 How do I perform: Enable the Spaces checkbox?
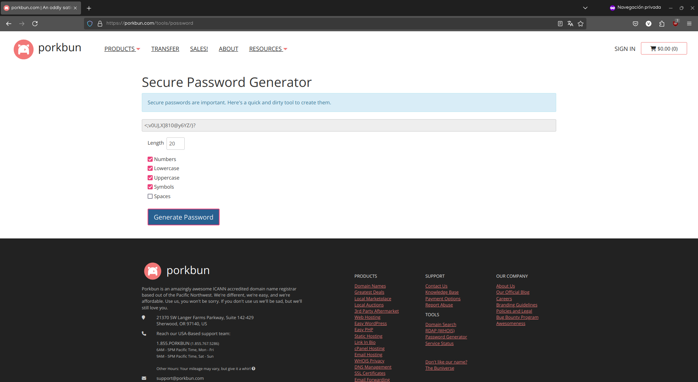(150, 196)
